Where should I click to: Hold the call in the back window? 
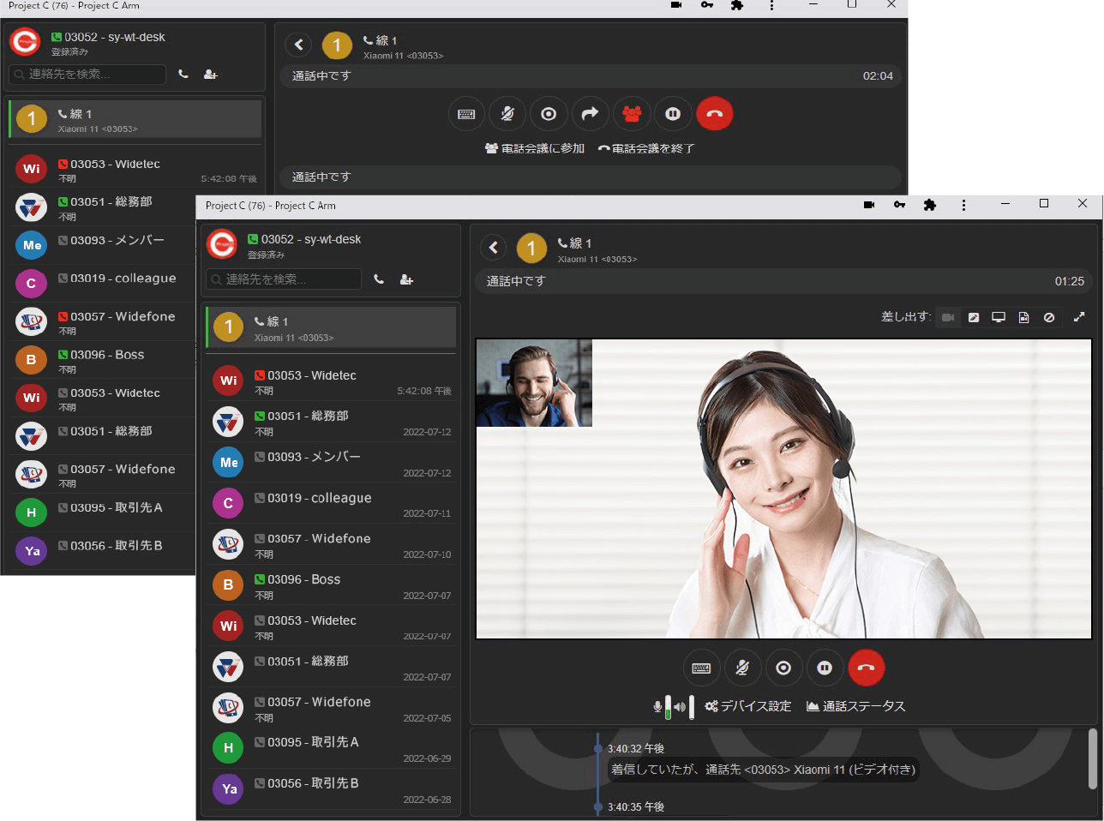pos(673,114)
